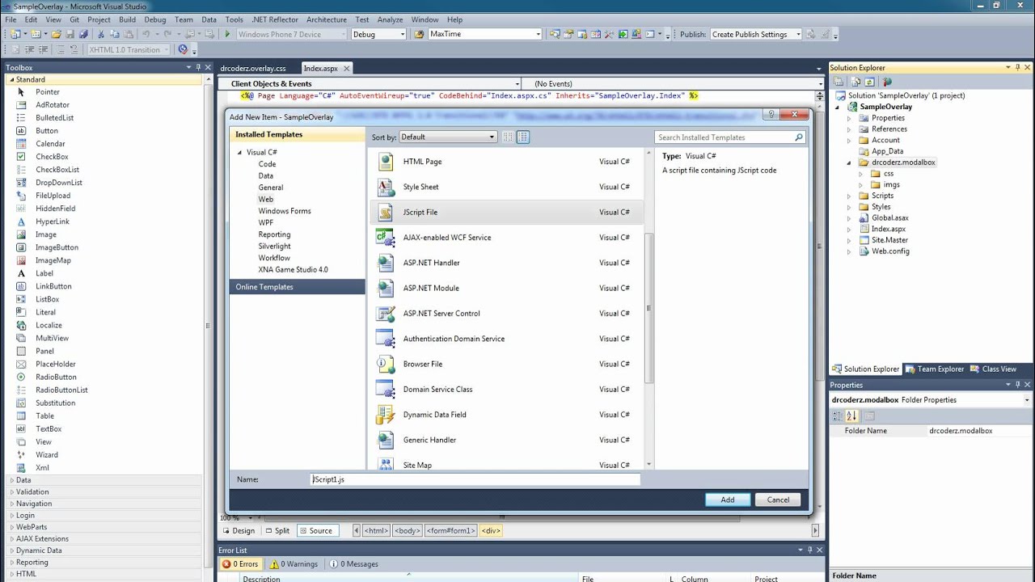Open the Build menu
Viewport: 1035px width, 582px height.
tap(127, 19)
